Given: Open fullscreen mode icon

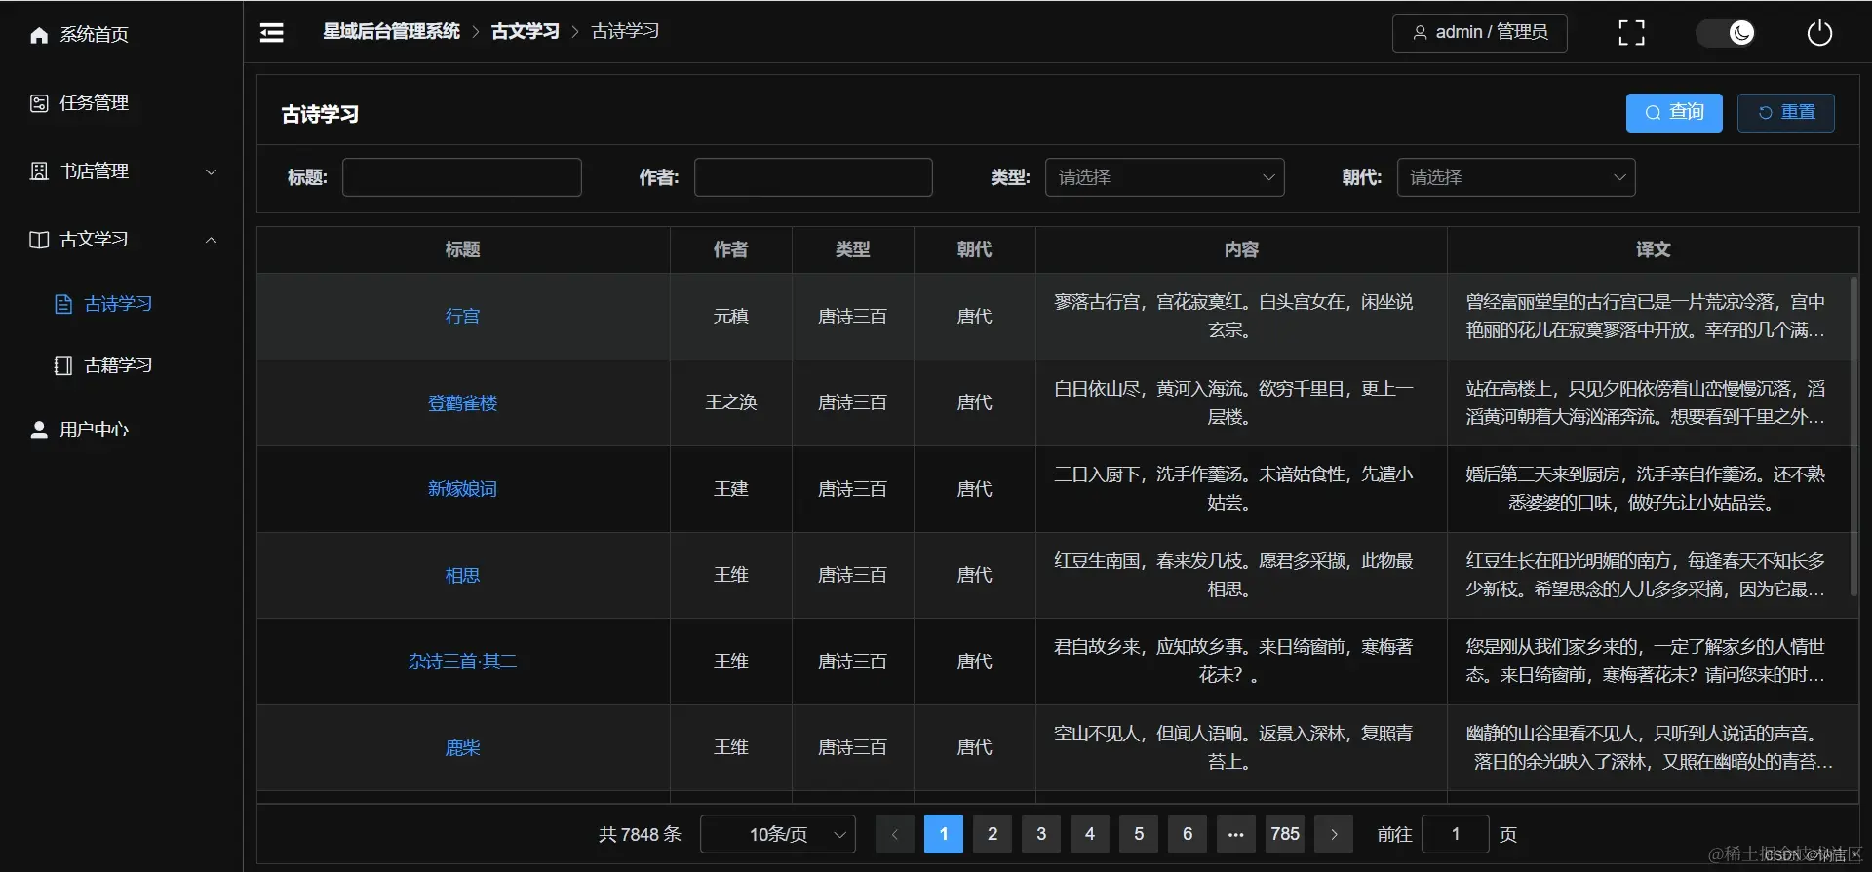Looking at the screenshot, I should point(1631,33).
